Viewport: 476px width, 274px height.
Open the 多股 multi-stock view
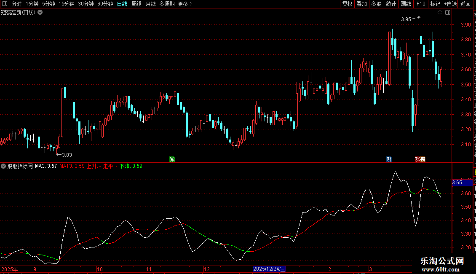(x=377, y=4)
